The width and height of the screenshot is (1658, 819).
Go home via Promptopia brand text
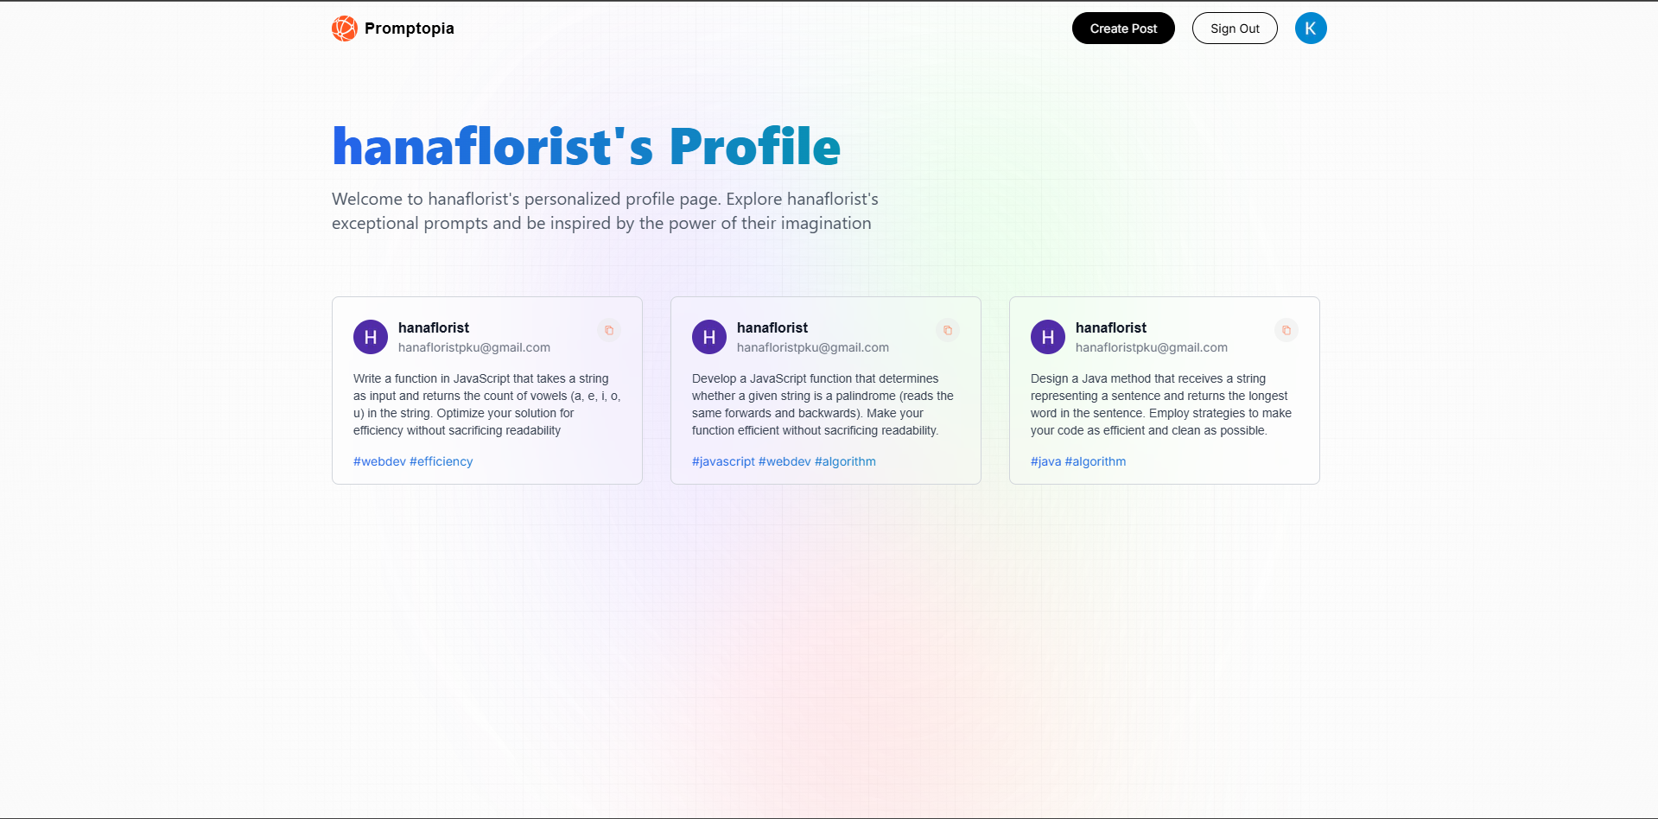pyautogui.click(x=409, y=29)
